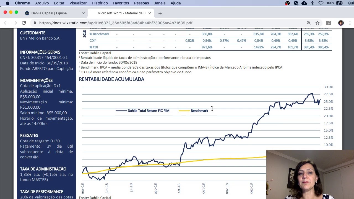
Task: Click the 823,6% table cell
Action: click(x=207, y=47)
